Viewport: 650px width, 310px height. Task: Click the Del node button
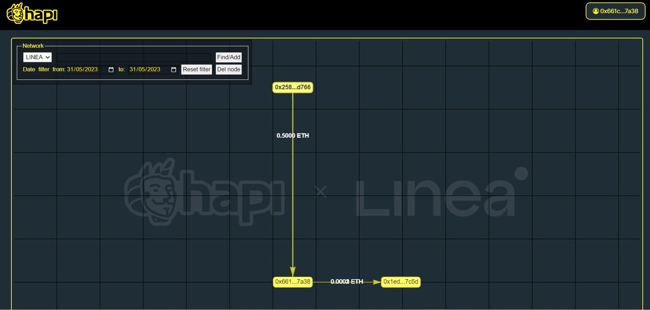[x=229, y=69]
